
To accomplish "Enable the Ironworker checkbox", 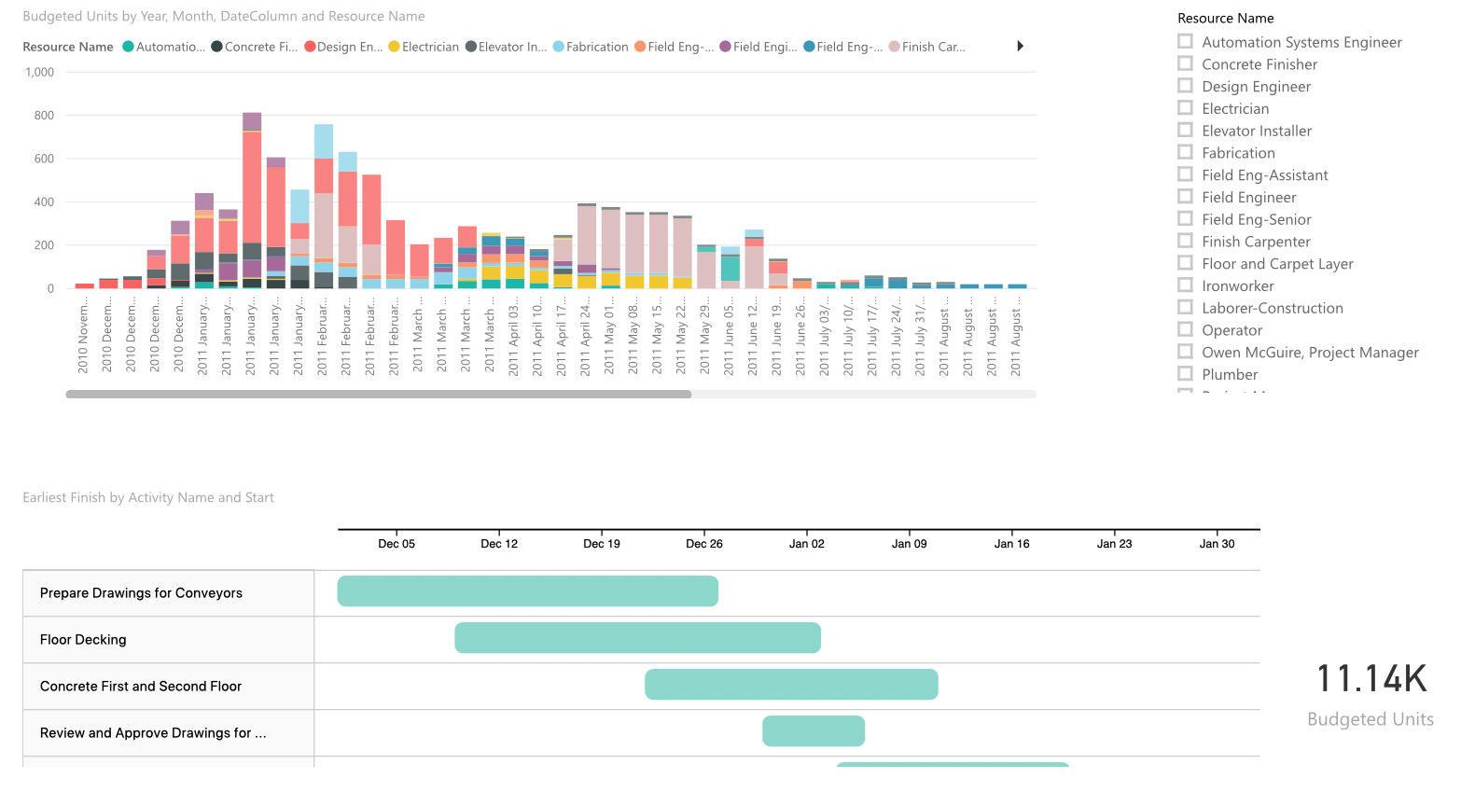I will [1185, 285].
